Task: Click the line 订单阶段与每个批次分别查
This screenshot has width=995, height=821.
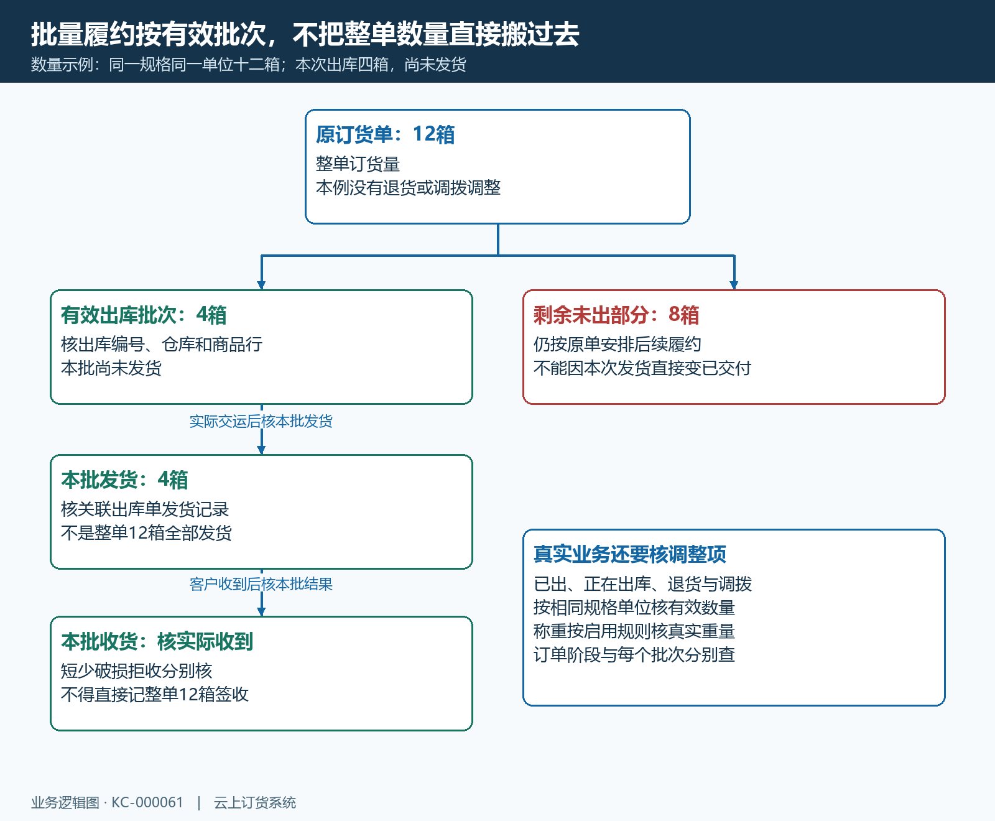Action: [634, 655]
